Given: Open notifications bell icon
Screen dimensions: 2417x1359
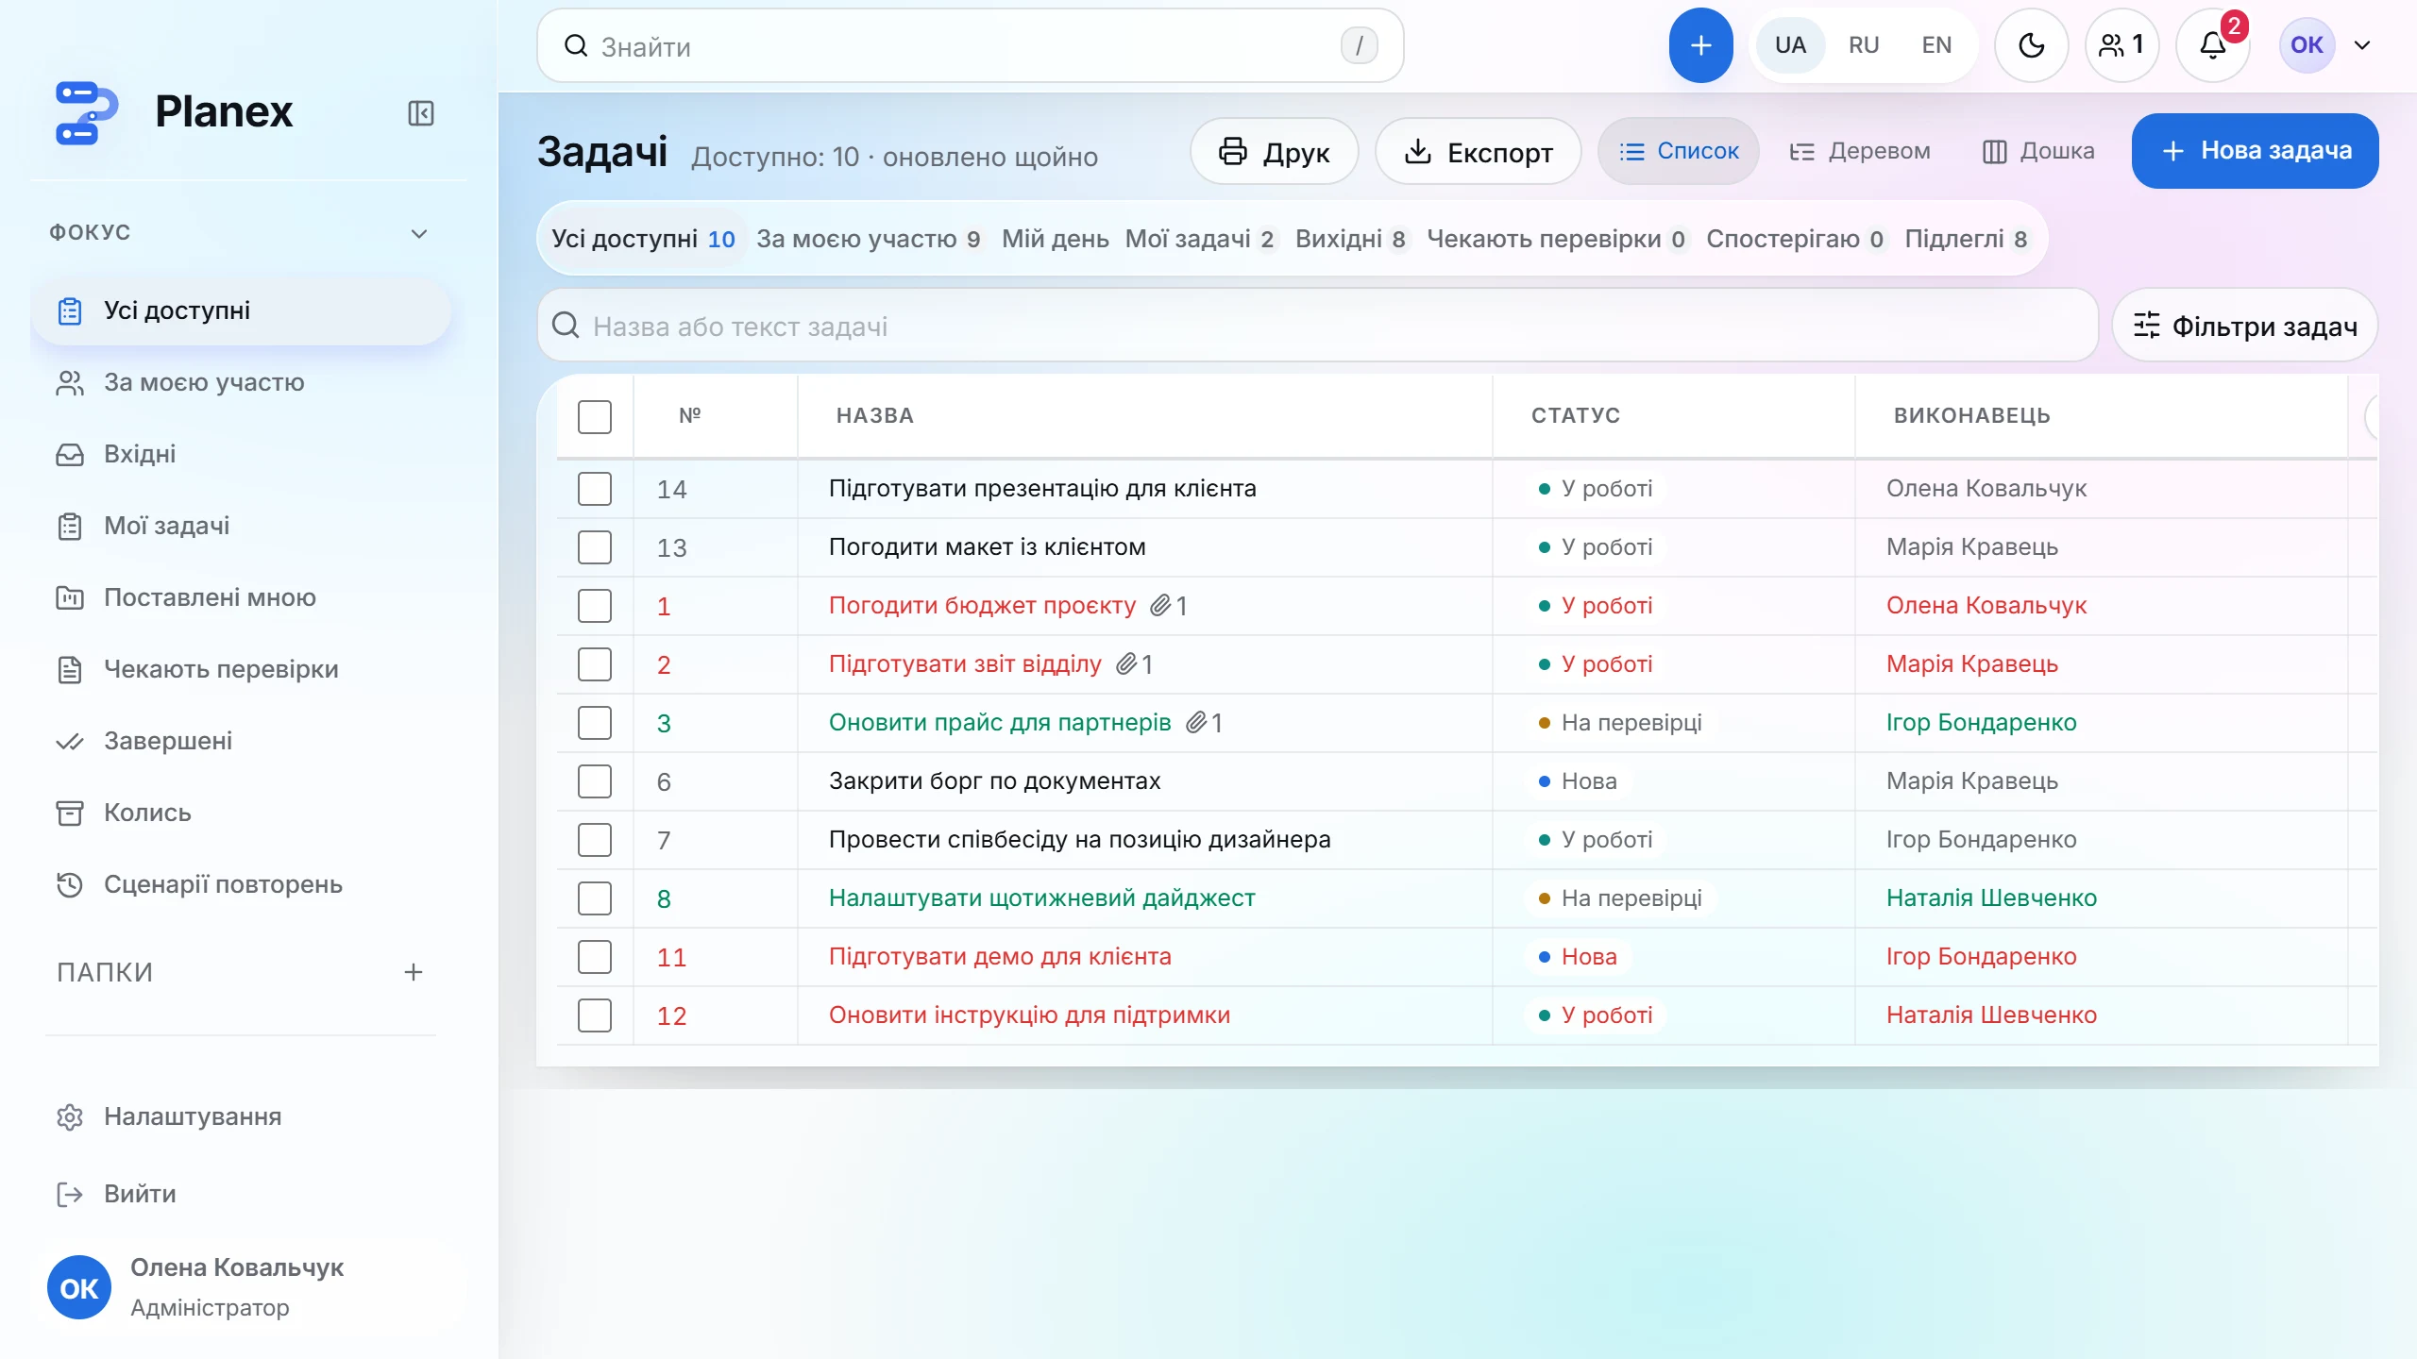Looking at the screenshot, I should 2213,45.
